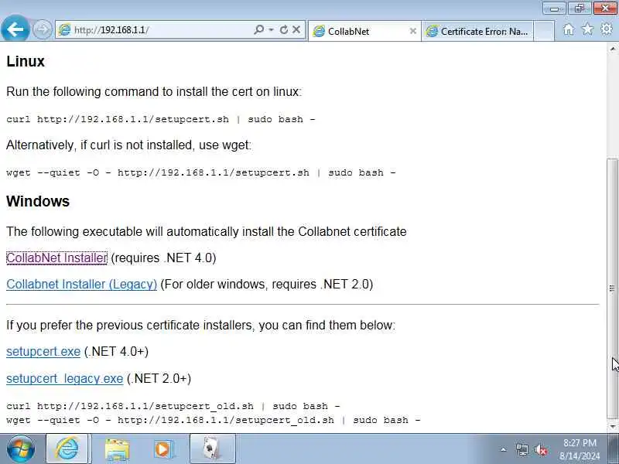Click the muted volume tray icon
The height and width of the screenshot is (464, 619).
tap(541, 449)
